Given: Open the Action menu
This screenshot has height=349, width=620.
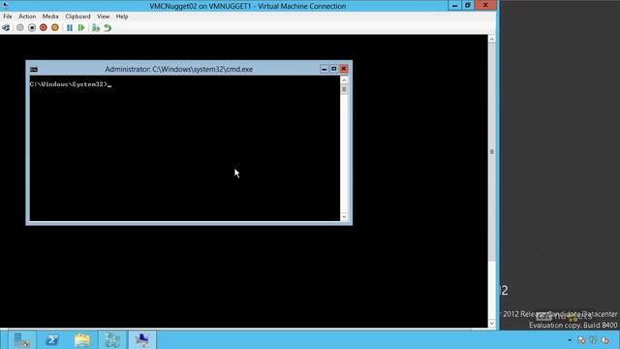Looking at the screenshot, I should (x=27, y=16).
